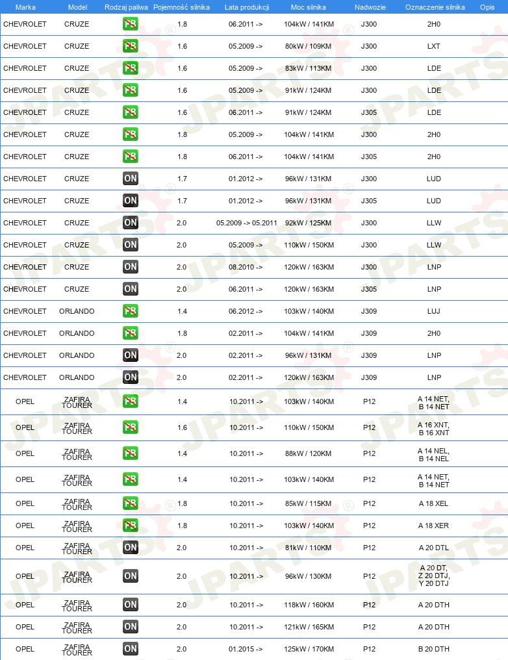Select the 05.2009 -> 05.2011 production years cell

click(247, 223)
